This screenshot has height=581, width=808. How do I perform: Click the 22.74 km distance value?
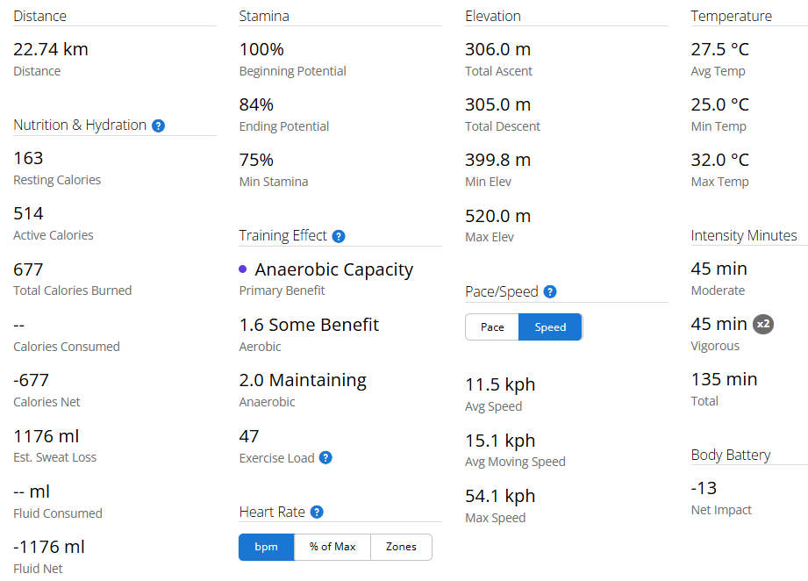pyautogui.click(x=51, y=49)
